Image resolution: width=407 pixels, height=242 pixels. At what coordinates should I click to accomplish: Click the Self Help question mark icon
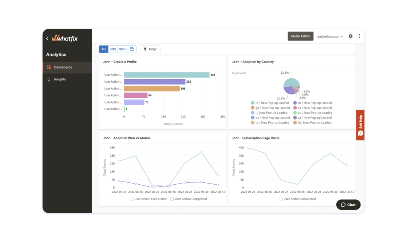click(360, 133)
